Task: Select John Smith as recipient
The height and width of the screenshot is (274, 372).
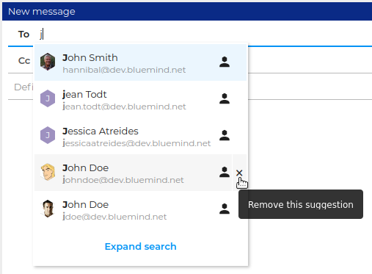Action: click(x=140, y=62)
